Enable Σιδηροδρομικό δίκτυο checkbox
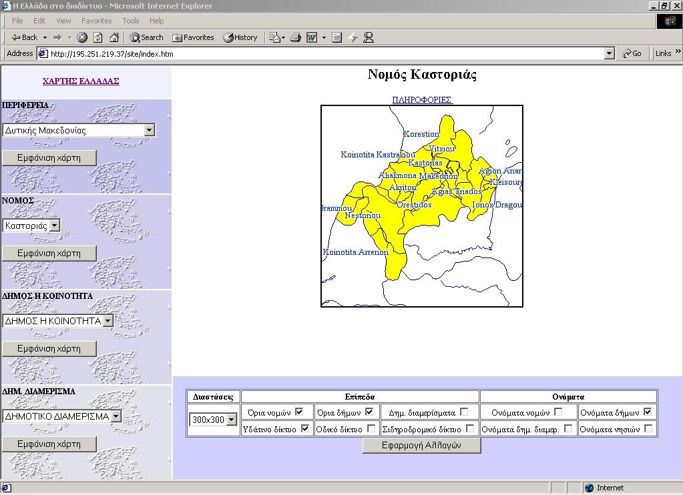This screenshot has height=495, width=683. tap(470, 428)
